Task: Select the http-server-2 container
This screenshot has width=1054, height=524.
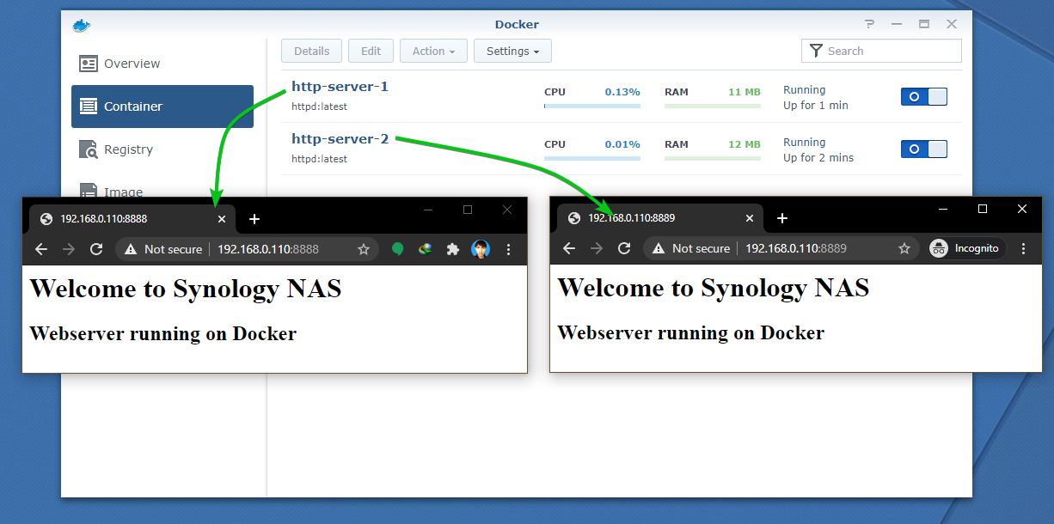Action: point(340,138)
